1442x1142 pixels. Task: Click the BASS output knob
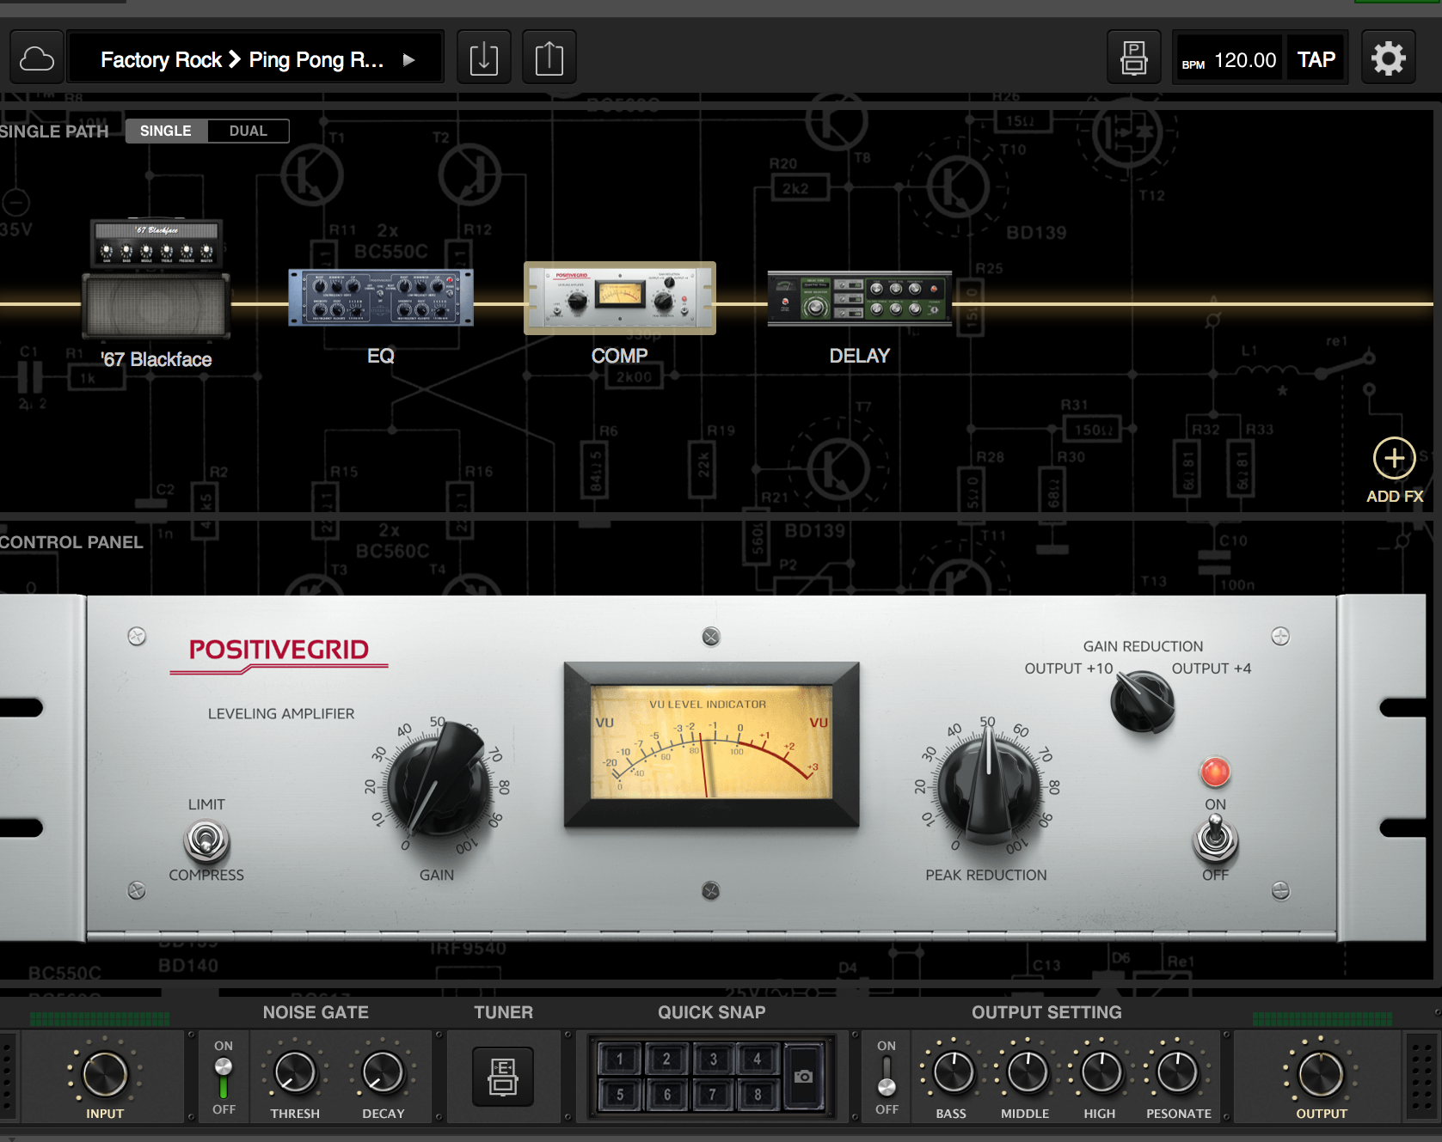pos(952,1072)
